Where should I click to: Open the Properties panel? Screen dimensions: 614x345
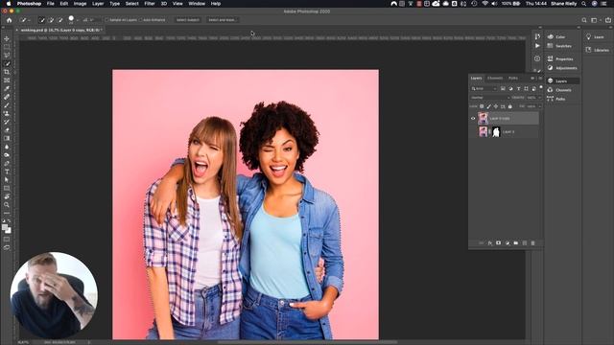click(560, 59)
